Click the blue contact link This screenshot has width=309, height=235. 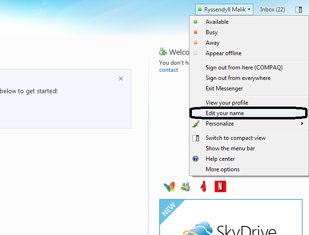169,70
